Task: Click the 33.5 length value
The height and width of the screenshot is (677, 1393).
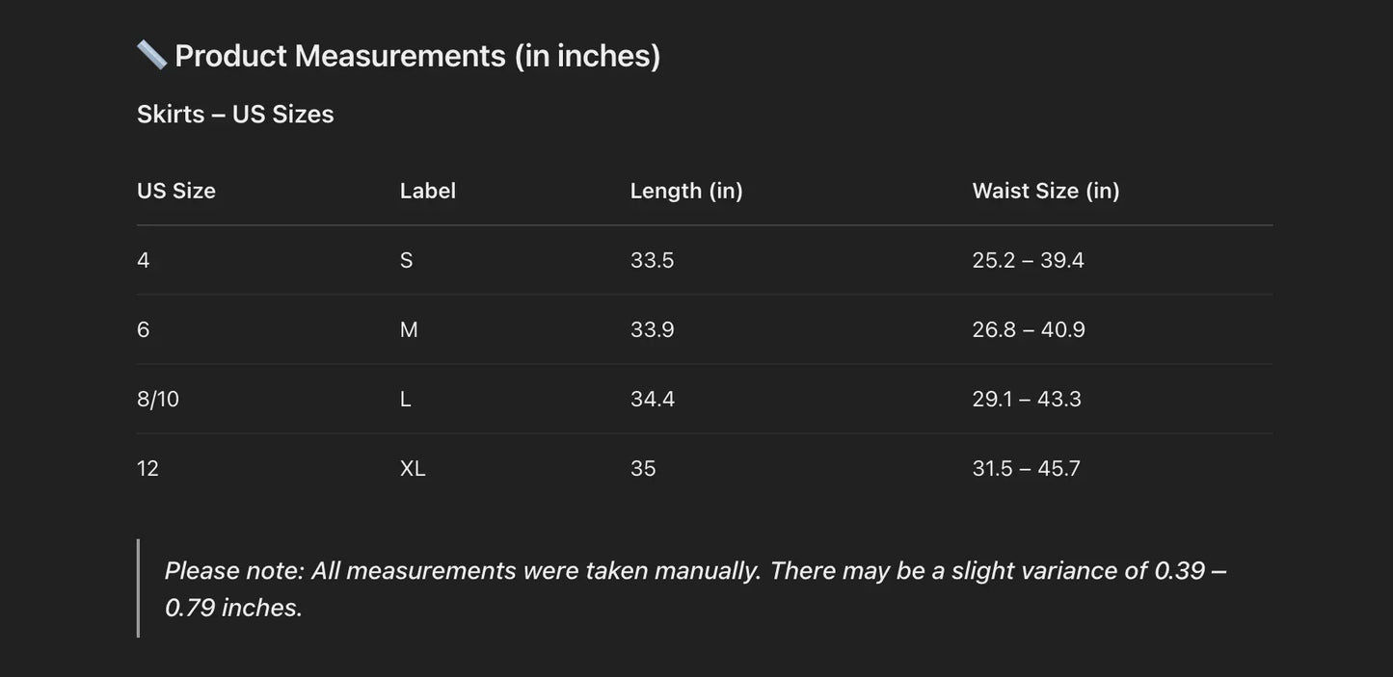Action: tap(653, 260)
